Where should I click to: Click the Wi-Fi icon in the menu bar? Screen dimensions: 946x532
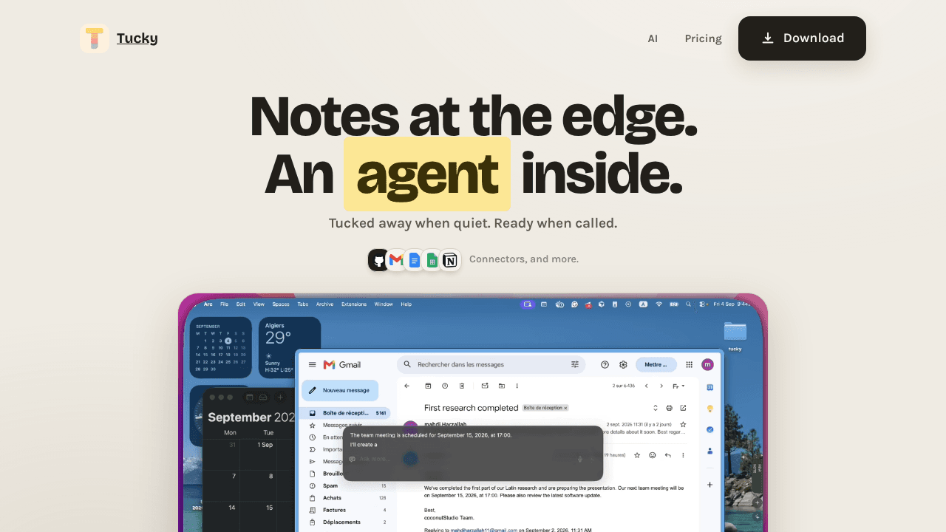[x=659, y=304]
